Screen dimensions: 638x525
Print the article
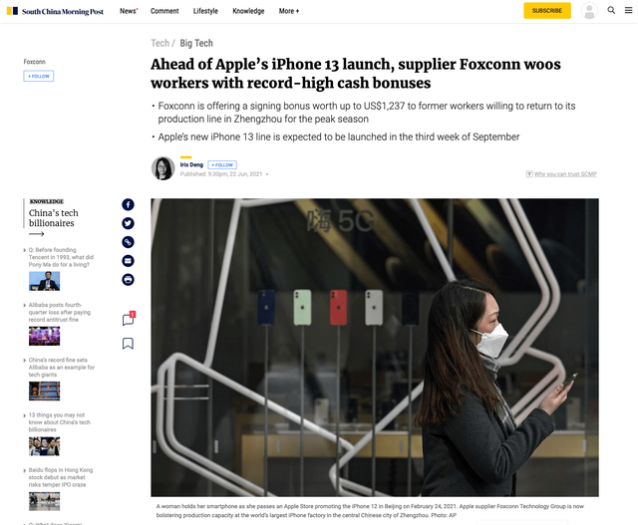click(x=128, y=279)
